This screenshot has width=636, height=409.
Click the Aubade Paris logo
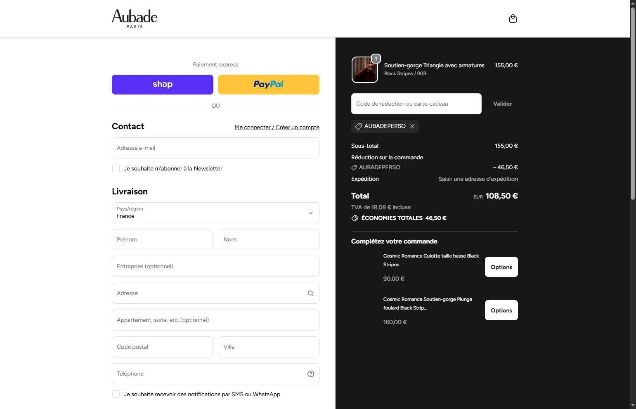pos(135,19)
